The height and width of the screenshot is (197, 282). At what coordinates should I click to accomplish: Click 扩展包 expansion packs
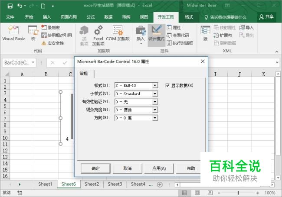click(223, 36)
